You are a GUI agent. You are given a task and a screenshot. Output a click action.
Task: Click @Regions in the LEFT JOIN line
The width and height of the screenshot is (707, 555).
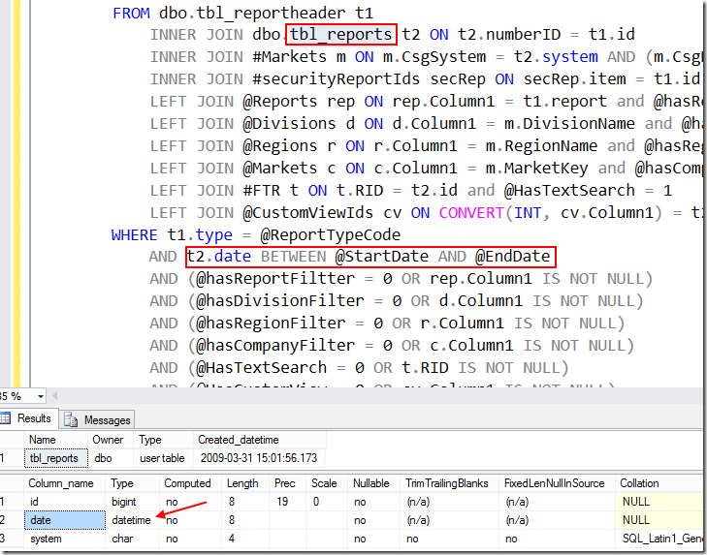pos(280,146)
